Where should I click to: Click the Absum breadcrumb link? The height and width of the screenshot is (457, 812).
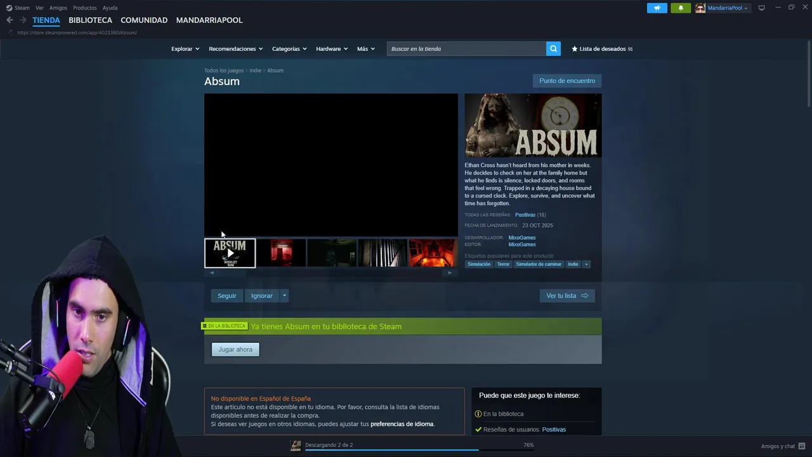(x=275, y=70)
